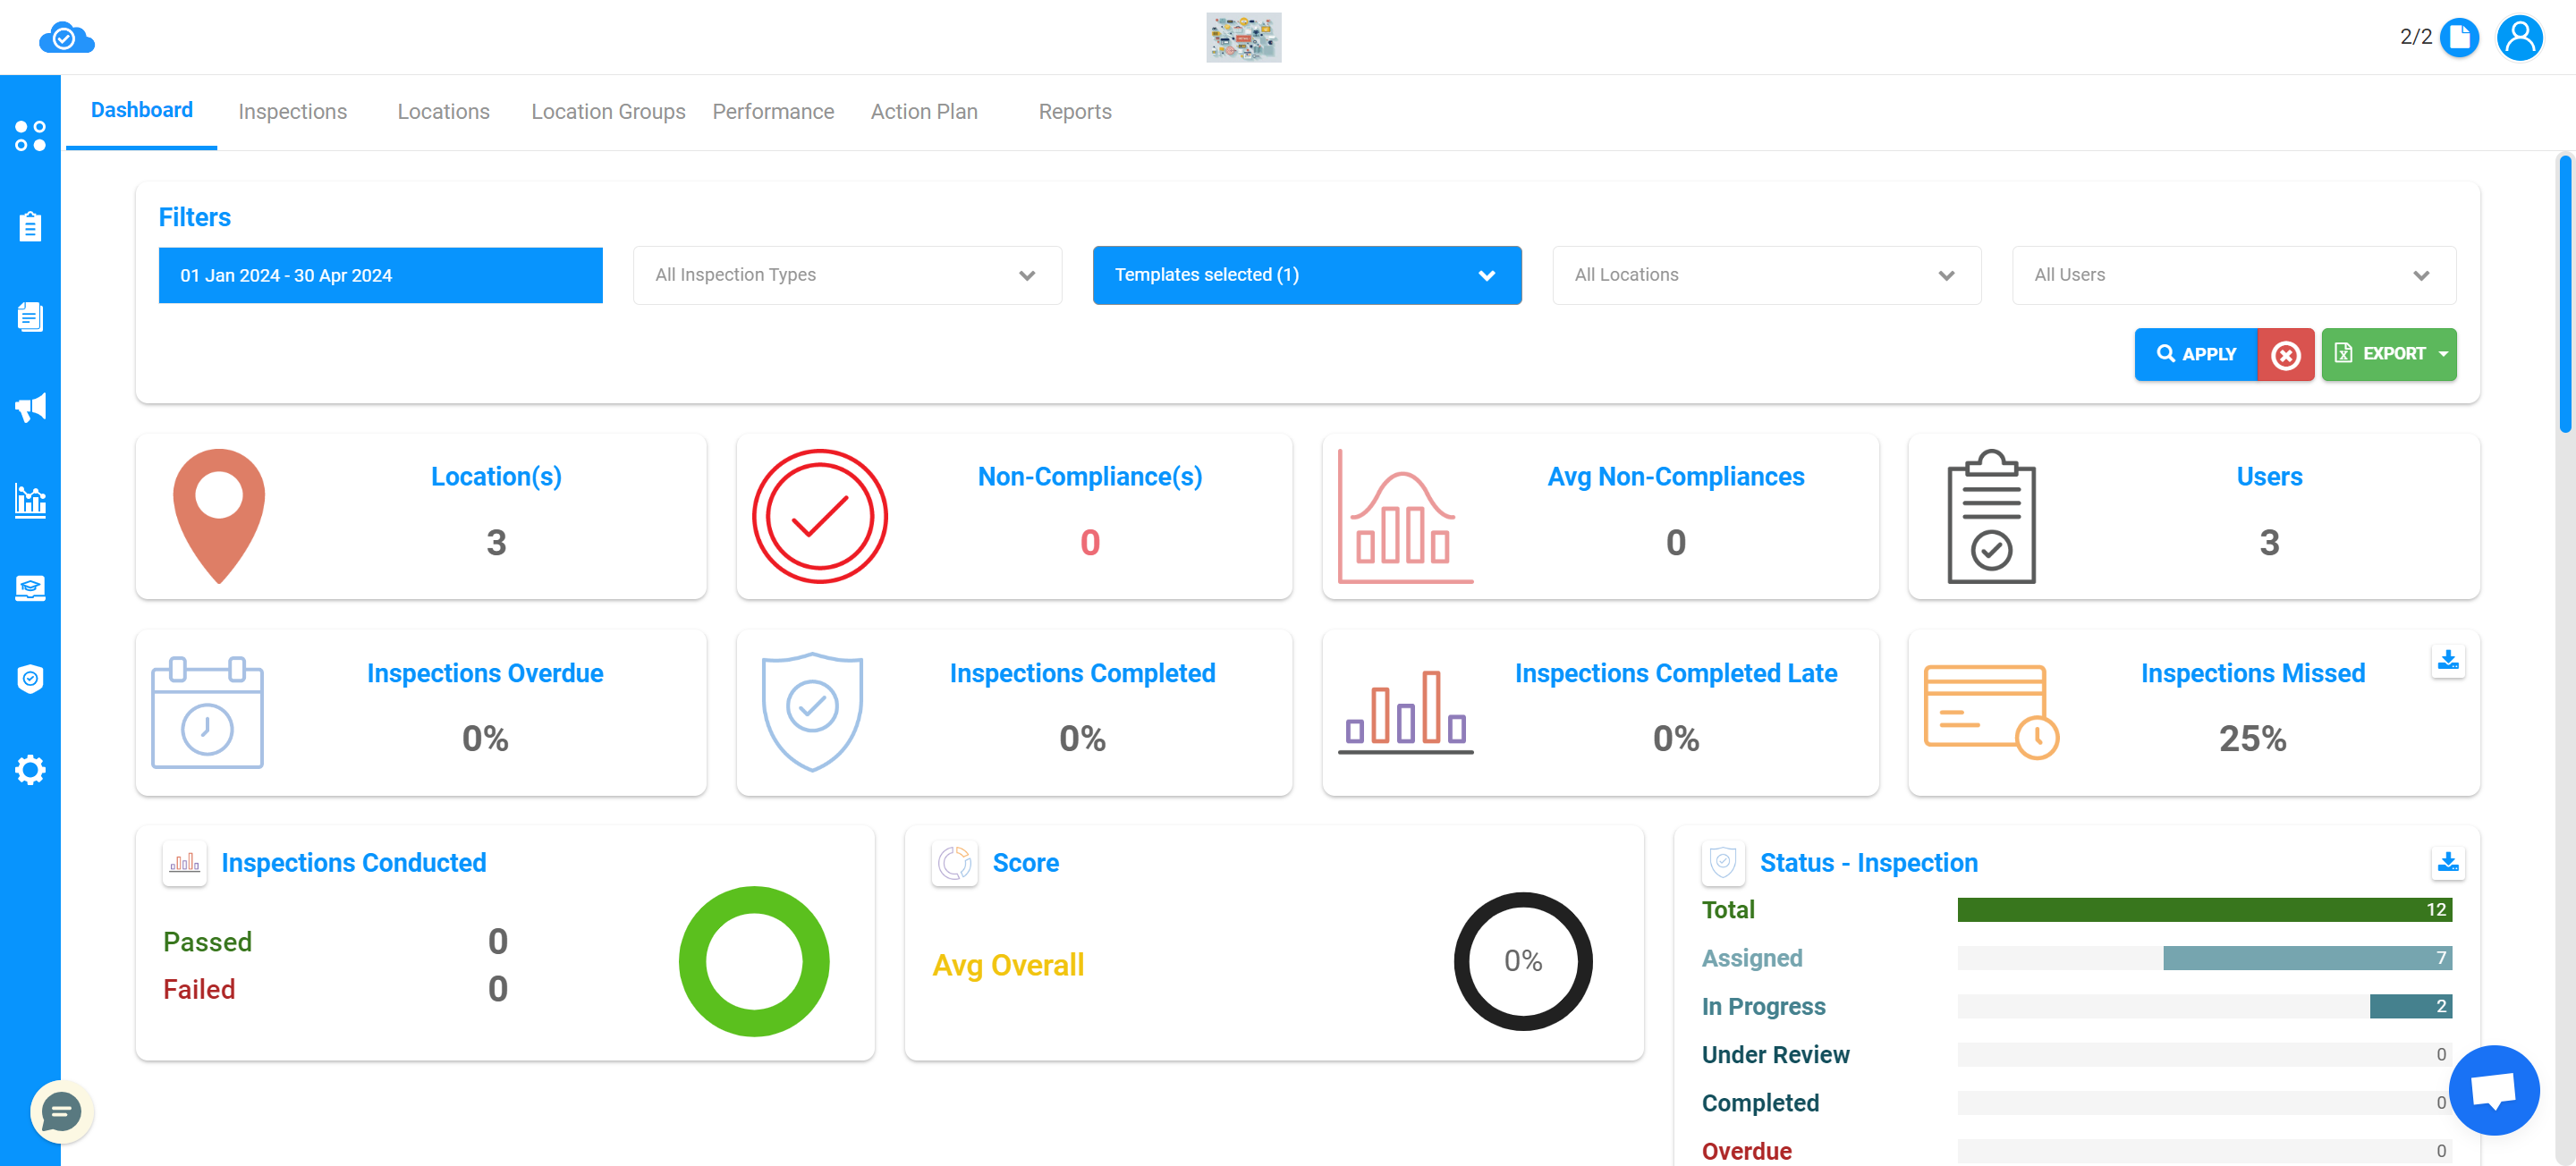The width and height of the screenshot is (2576, 1166).
Task: Click the Inspections Conducted panel icon
Action: tap(184, 862)
